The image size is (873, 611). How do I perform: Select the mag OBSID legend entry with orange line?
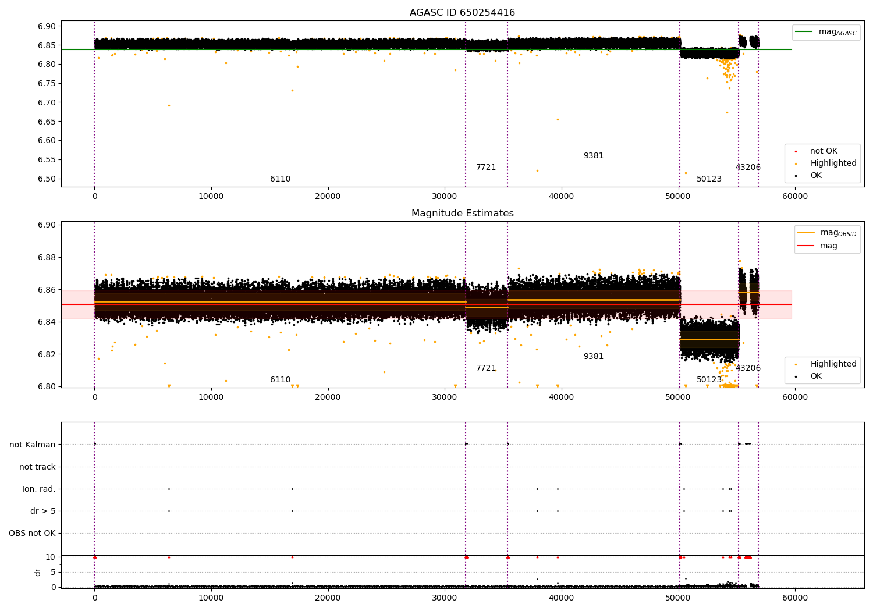[826, 233]
